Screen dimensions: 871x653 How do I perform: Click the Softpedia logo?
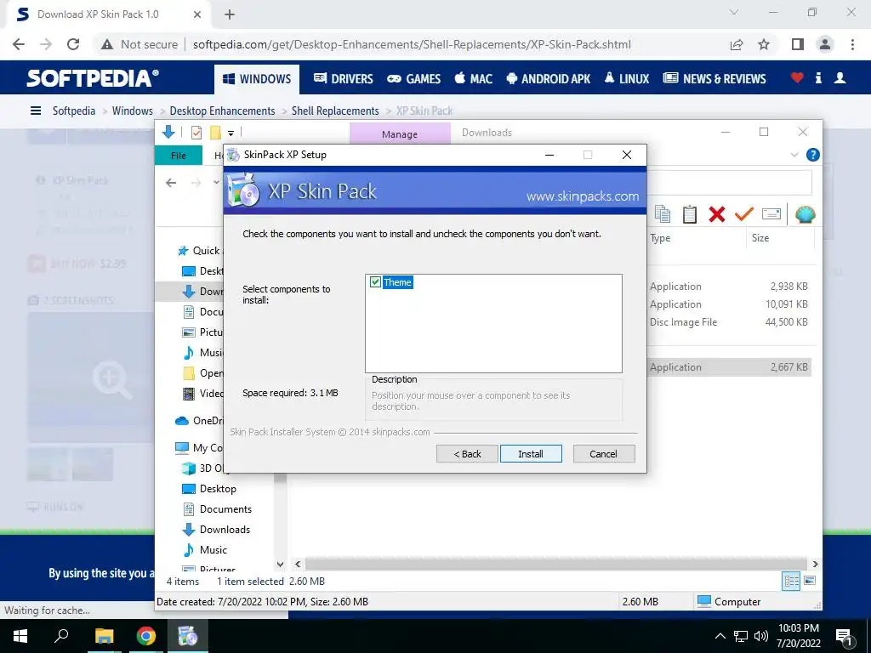[93, 78]
